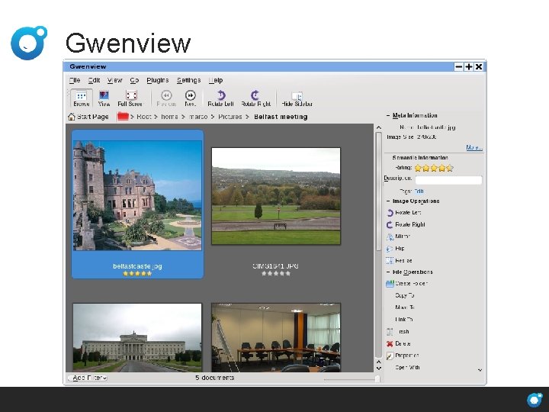Screen dimensions: 549x412
Task: Collapse the File Operations section
Action: pos(388,272)
